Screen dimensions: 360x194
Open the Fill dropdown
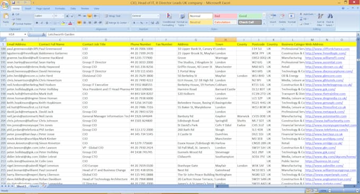click(x=304, y=19)
